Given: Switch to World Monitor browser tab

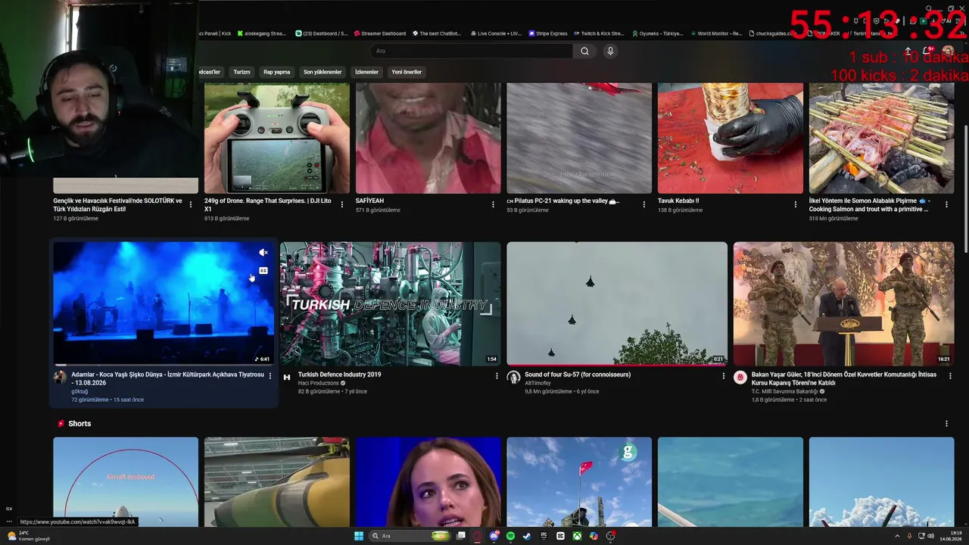Looking at the screenshot, I should coord(715,33).
